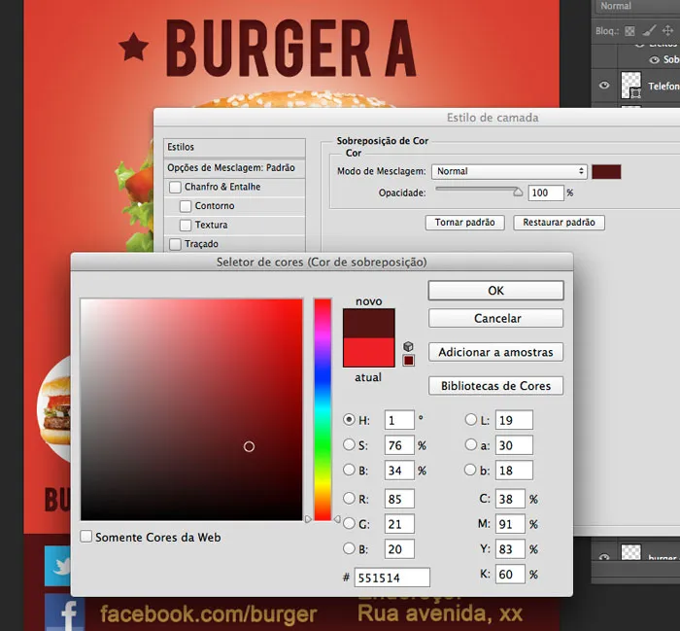Open Bibliotecas de Cores
Screen dimensions: 680x631
point(495,386)
